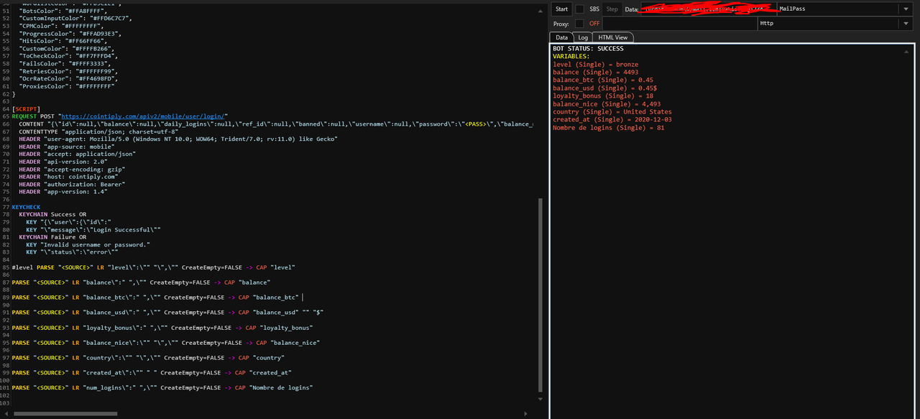920x419 pixels.
Task: Click the 'KEYCHAIN Failure OR' line
Action: [52, 237]
